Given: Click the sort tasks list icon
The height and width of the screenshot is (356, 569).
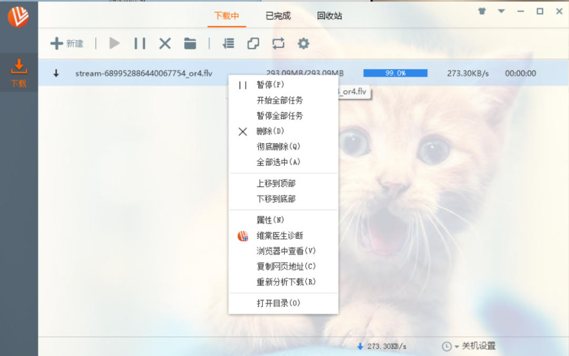Looking at the screenshot, I should coord(228,44).
